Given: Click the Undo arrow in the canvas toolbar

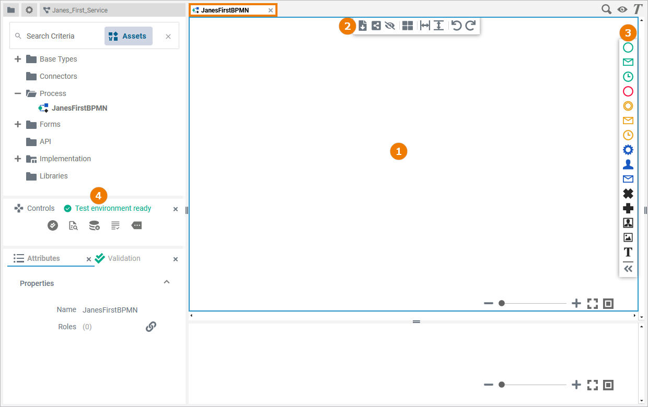Looking at the screenshot, I should pyautogui.click(x=456, y=25).
